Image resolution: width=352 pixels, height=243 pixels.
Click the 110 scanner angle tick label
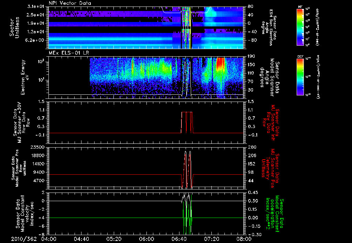pos(251,73)
